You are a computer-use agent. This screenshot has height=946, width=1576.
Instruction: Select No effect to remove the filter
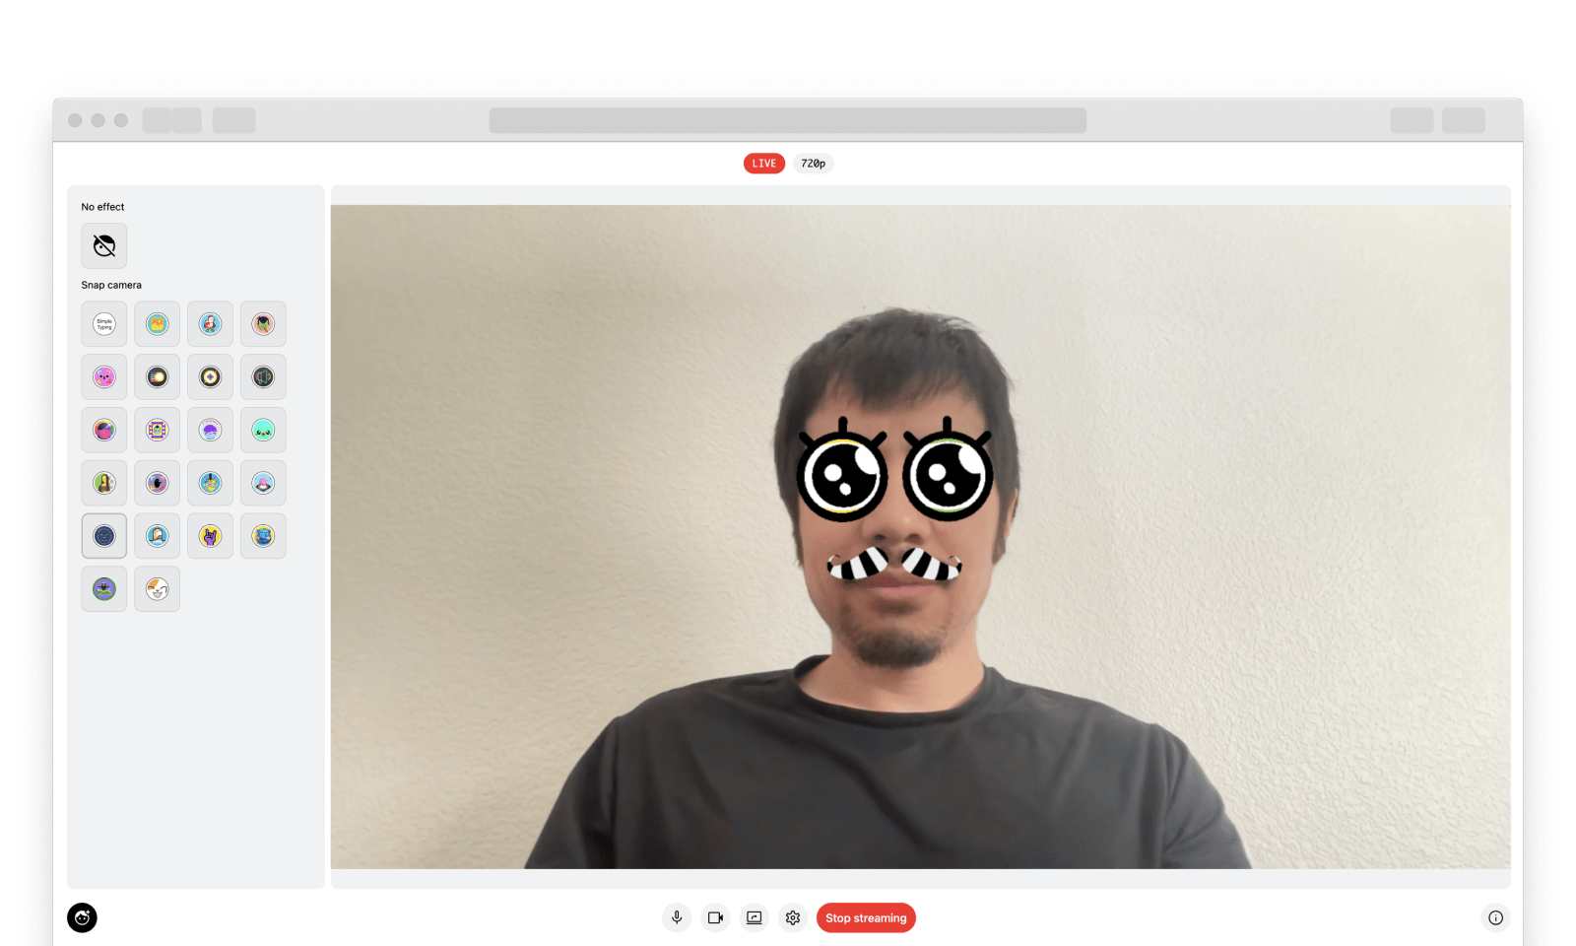(103, 245)
